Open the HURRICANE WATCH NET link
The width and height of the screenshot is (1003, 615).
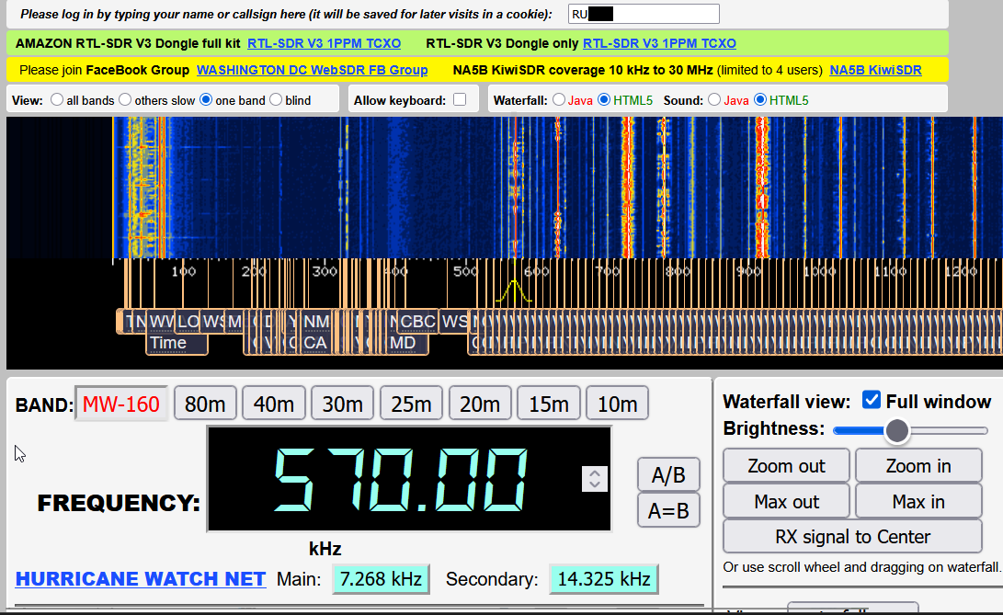(x=141, y=579)
